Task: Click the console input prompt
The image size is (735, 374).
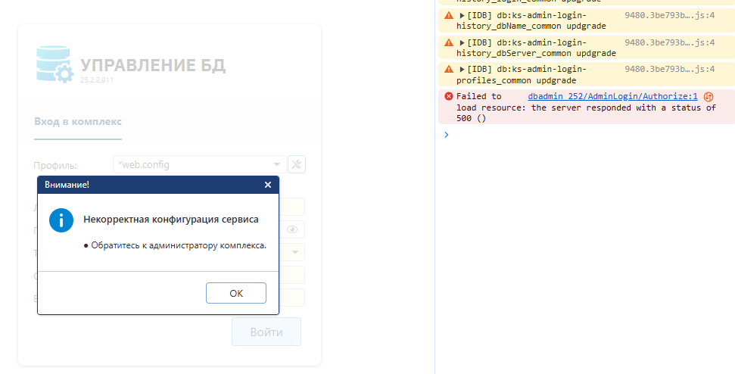Action: point(586,135)
